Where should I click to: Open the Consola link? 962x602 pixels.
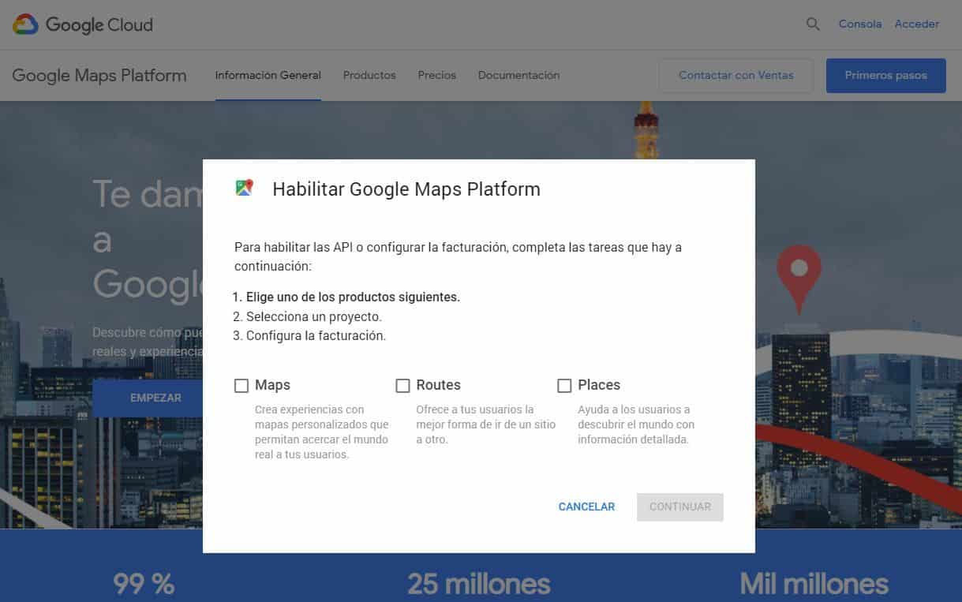pos(859,24)
